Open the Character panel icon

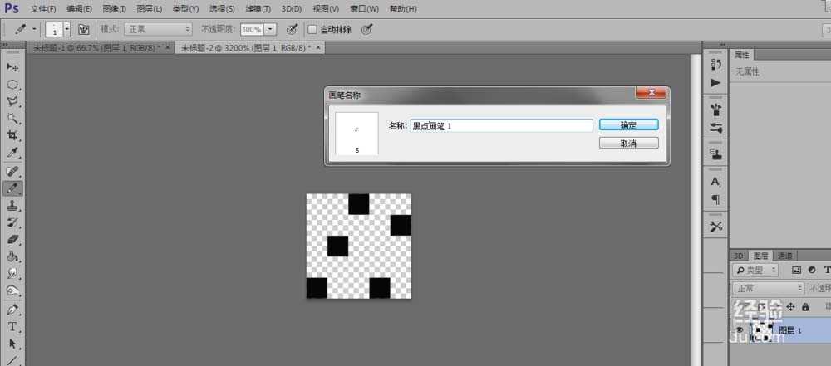point(715,181)
